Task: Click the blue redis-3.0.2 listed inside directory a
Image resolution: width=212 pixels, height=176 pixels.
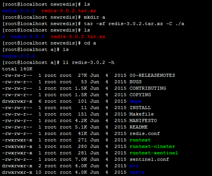Action: pos(19,56)
